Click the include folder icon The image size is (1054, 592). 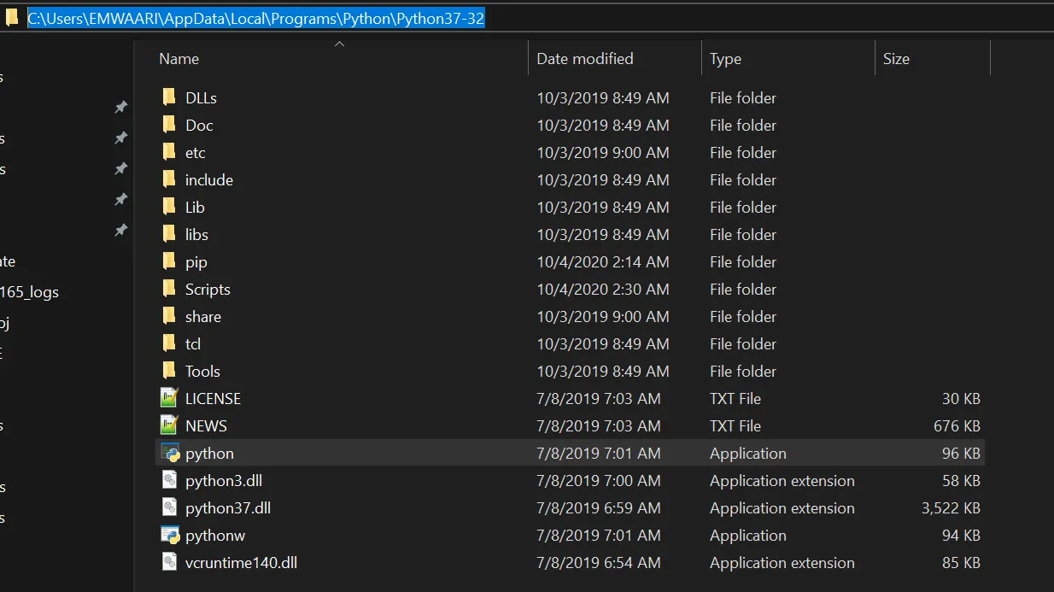coord(169,179)
